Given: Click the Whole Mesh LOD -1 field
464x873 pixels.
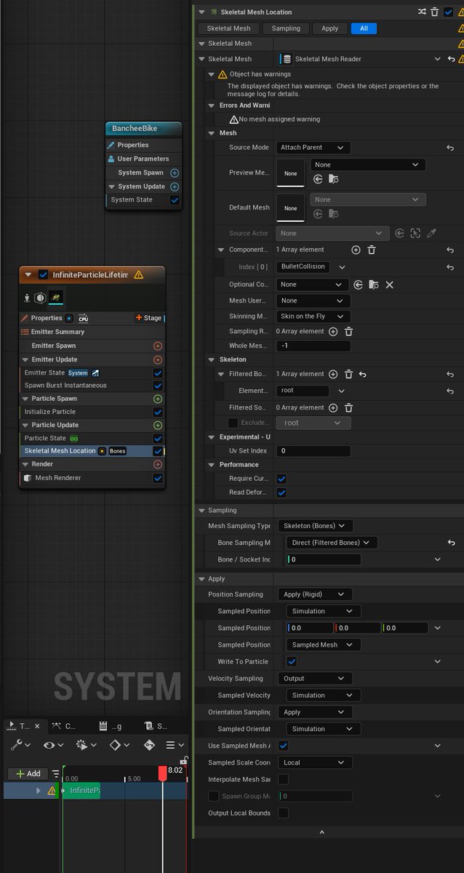Looking at the screenshot, I should point(313,346).
